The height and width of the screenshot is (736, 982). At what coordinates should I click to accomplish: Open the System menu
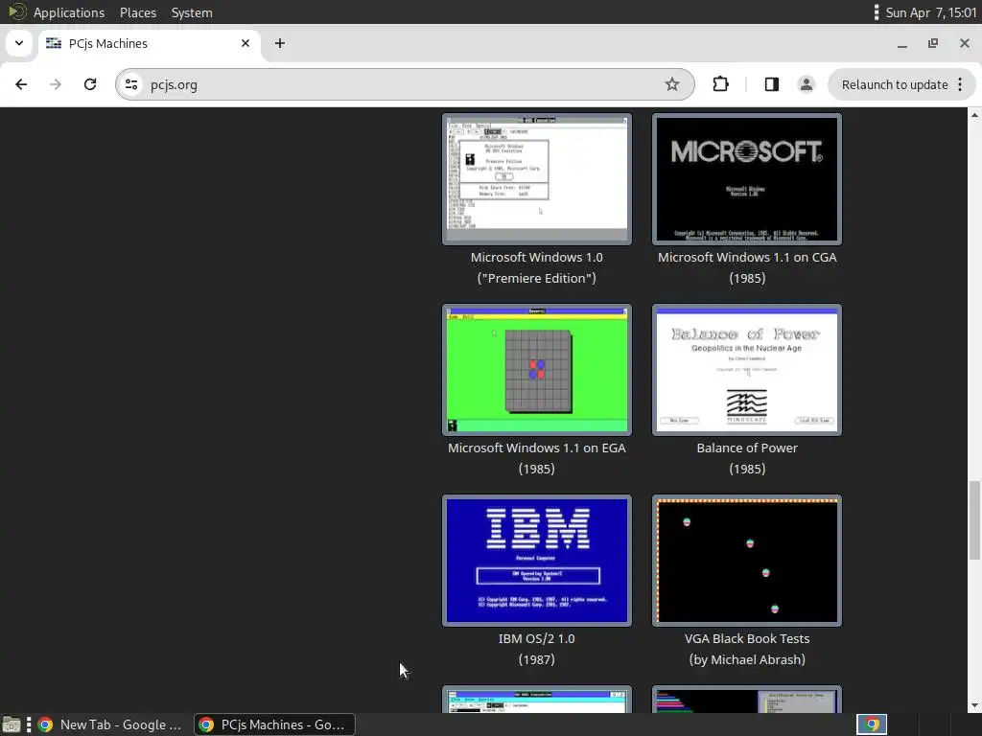pos(192,12)
